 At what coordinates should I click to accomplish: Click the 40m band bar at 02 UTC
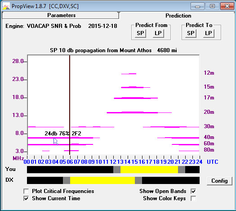coord(41,138)
